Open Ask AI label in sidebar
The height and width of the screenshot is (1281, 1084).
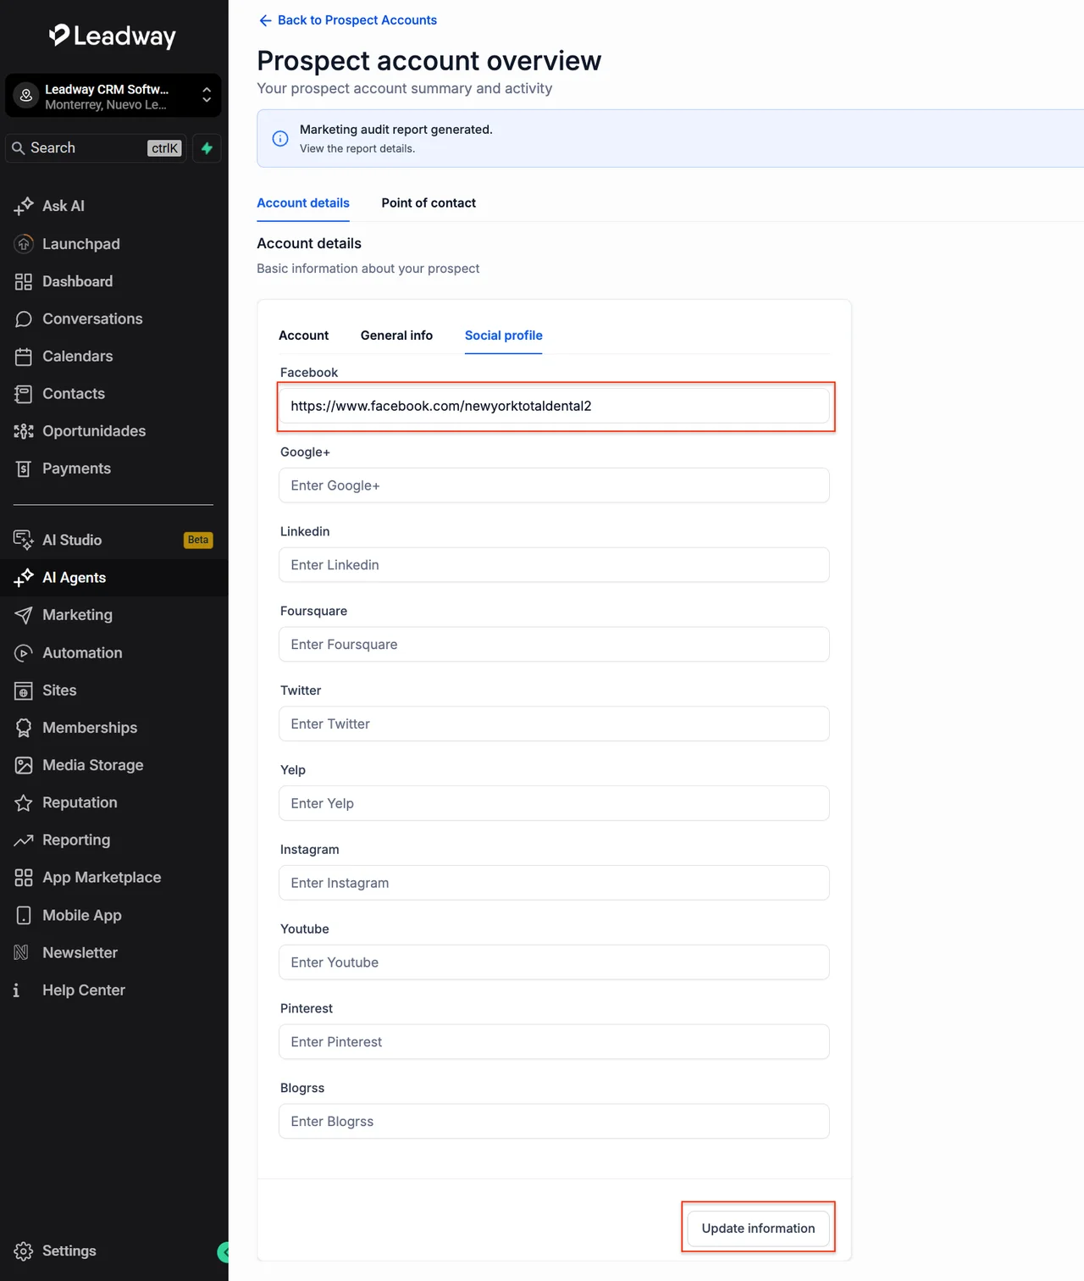coord(64,206)
